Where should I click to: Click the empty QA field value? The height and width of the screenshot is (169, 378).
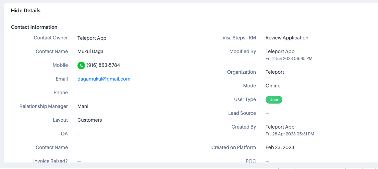pyautogui.click(x=79, y=134)
